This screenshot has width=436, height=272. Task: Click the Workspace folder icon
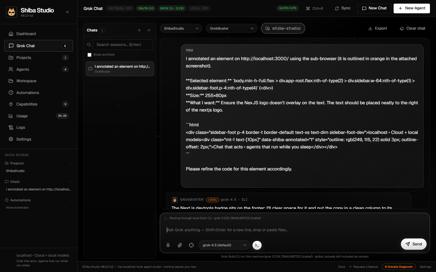tap(11, 81)
